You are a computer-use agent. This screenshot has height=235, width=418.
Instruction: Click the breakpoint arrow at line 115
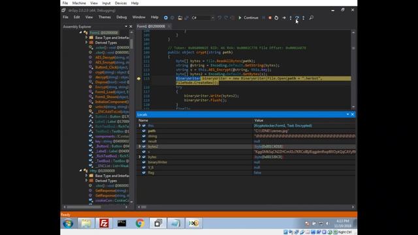[138, 78]
